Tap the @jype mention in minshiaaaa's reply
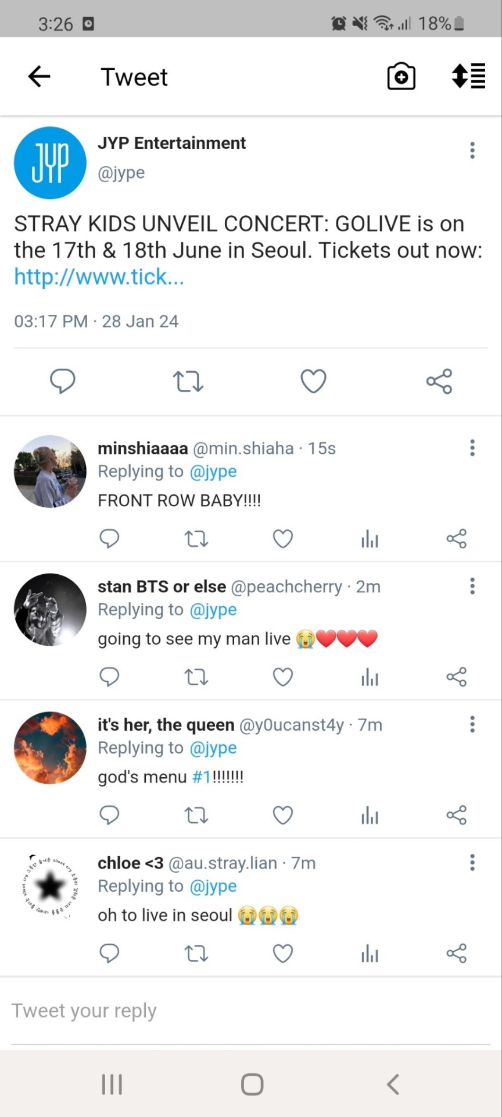This screenshot has height=1117, width=502. pyautogui.click(x=213, y=471)
